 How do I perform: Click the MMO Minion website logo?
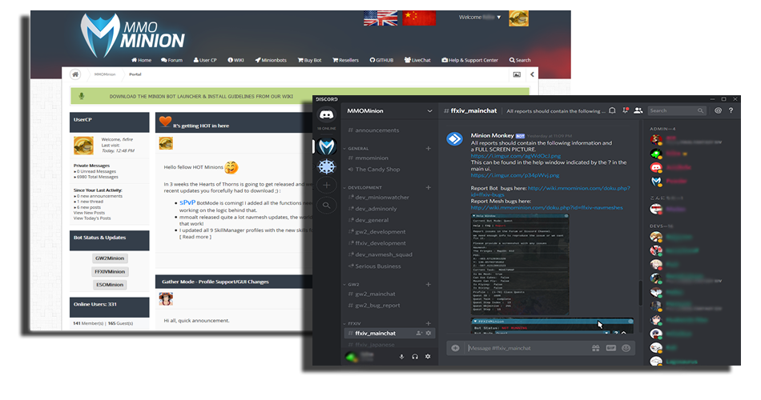[132, 35]
